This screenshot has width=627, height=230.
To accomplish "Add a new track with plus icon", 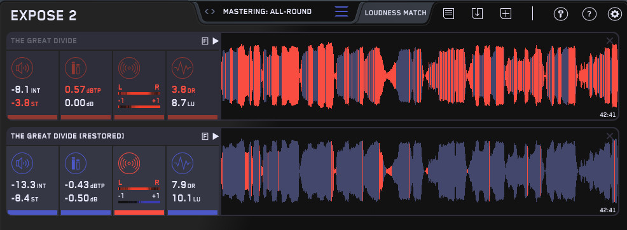I will coord(506,13).
